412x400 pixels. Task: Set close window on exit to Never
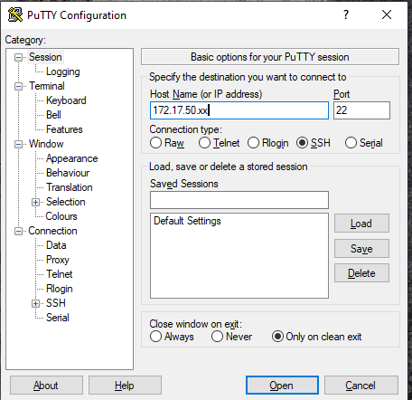coord(217,337)
